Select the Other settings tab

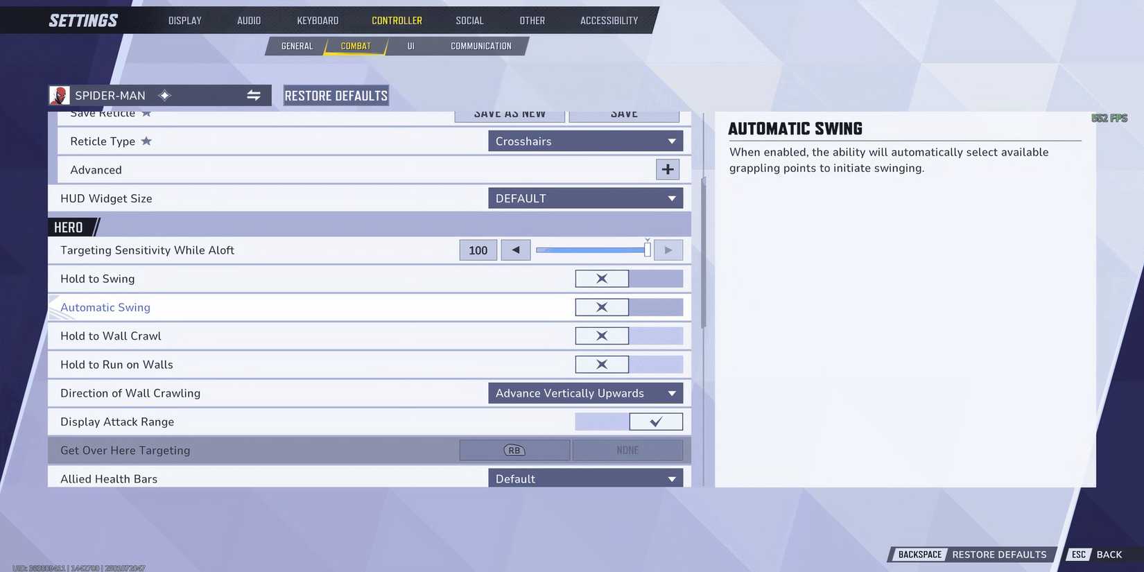tap(532, 21)
